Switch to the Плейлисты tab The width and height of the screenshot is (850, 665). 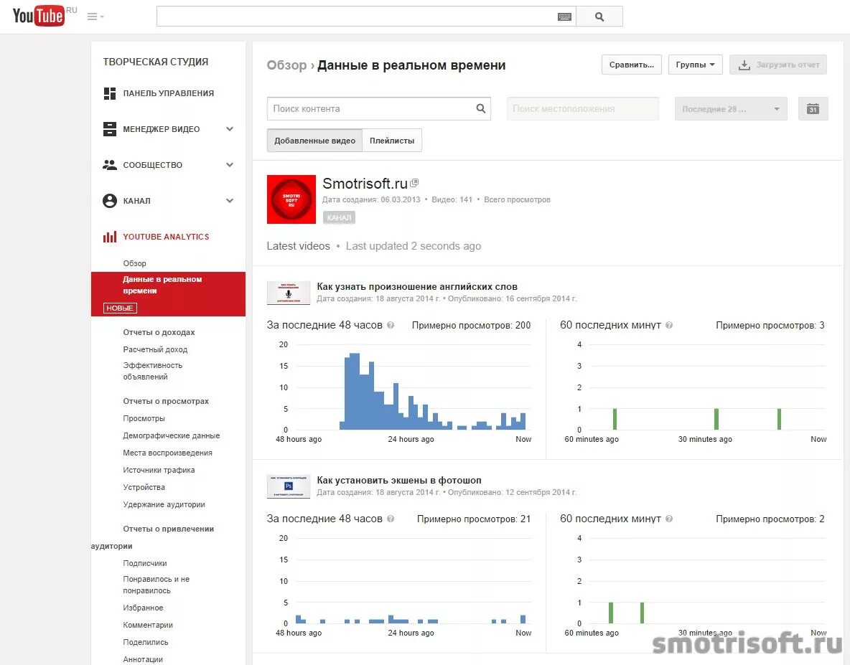pyautogui.click(x=392, y=141)
